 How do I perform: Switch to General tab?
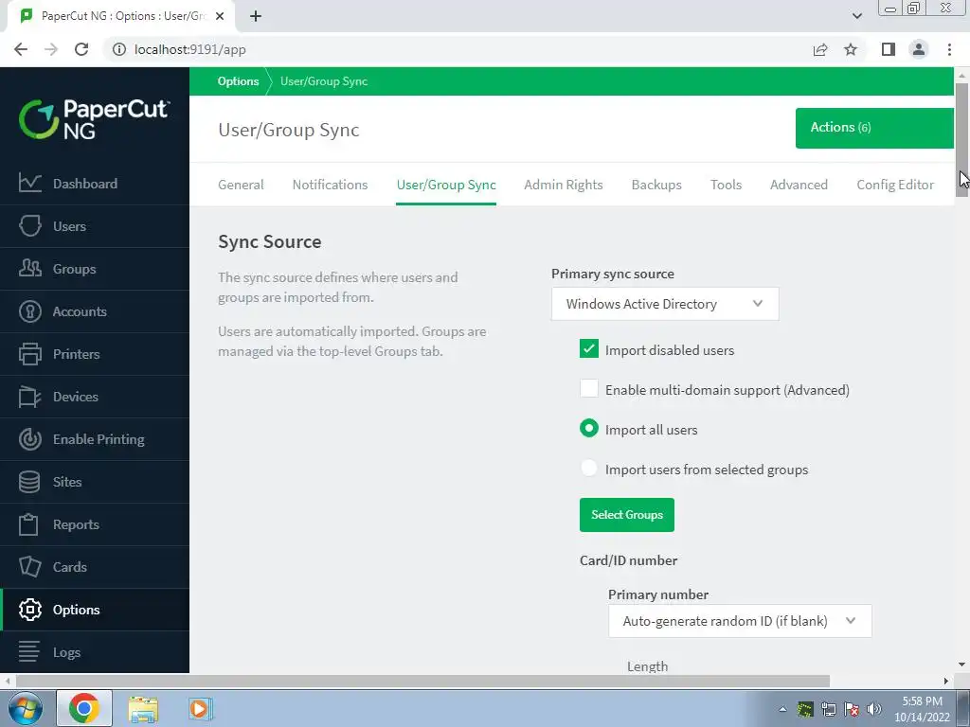click(x=241, y=185)
